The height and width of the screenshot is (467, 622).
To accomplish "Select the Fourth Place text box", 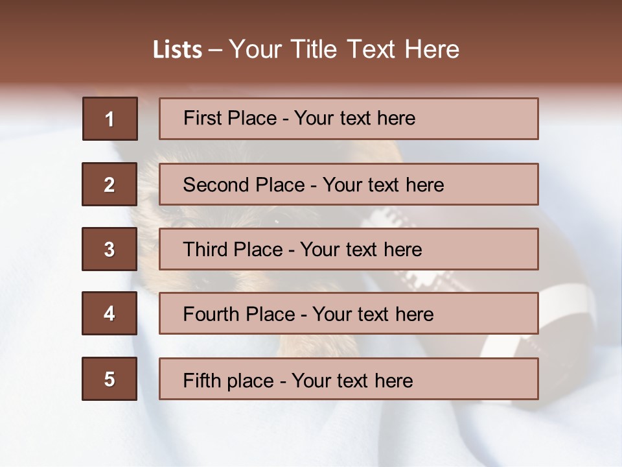I will click(349, 313).
